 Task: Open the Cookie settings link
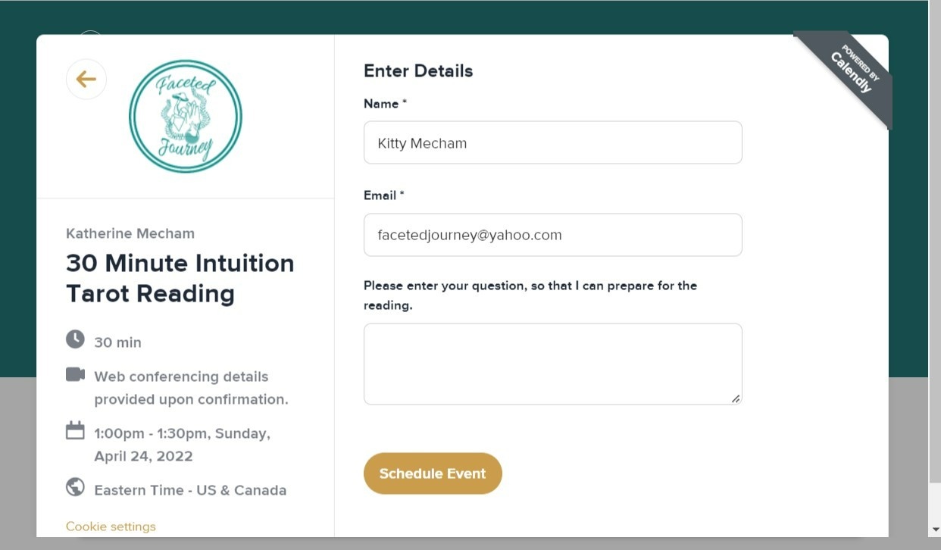tap(111, 527)
